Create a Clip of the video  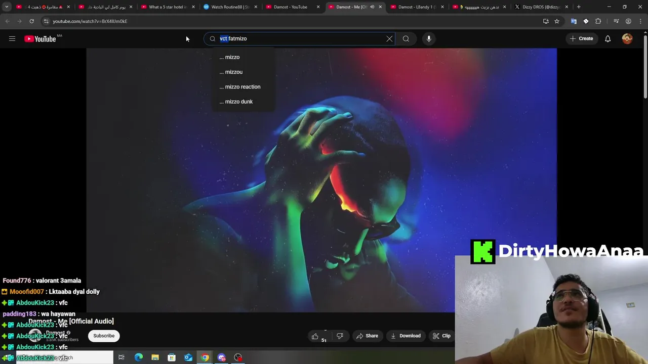point(441,336)
